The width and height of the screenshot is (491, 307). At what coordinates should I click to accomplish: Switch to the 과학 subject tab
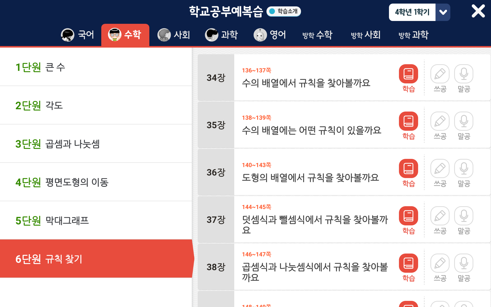(x=221, y=35)
